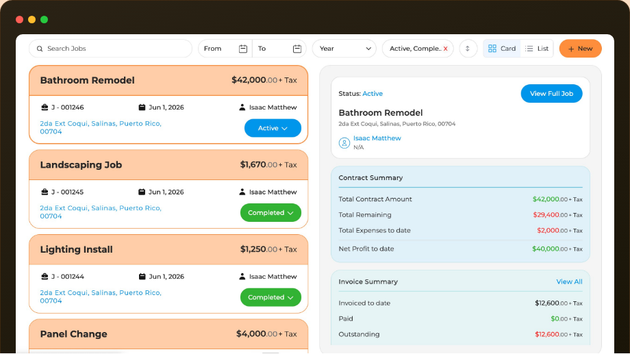Click briefcase icon beside J - 001246
Viewport: 630px width, 354px height.
(x=45, y=108)
